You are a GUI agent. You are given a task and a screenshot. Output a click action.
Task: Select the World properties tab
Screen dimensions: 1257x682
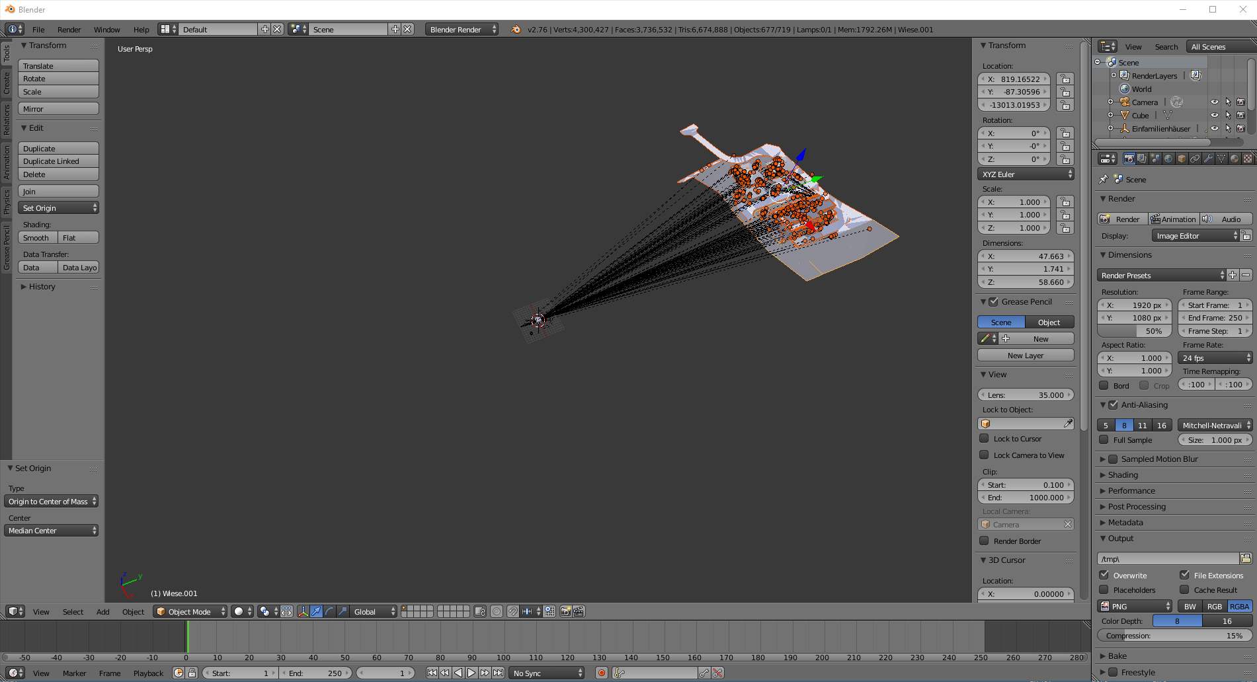point(1168,159)
